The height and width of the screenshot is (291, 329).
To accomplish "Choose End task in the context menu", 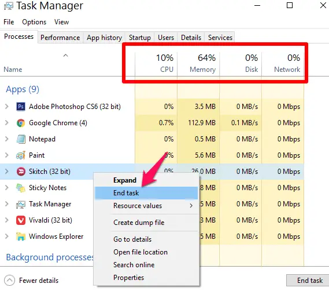I will coord(146,193).
